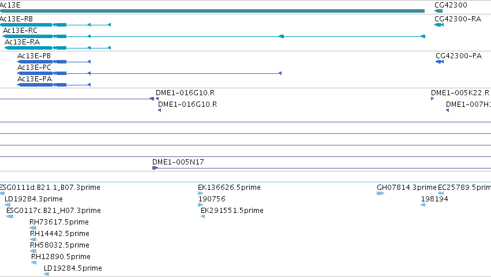Open the EK136626.5prime EST feature

coord(200,193)
